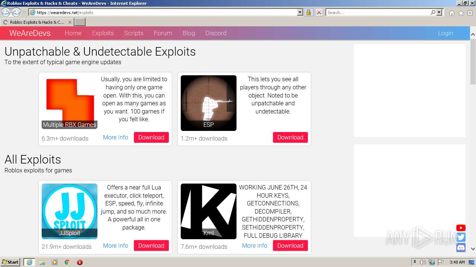The height and width of the screenshot is (267, 476).
Task: Click the '21.9m+ downloads' text
Action: tap(67, 247)
